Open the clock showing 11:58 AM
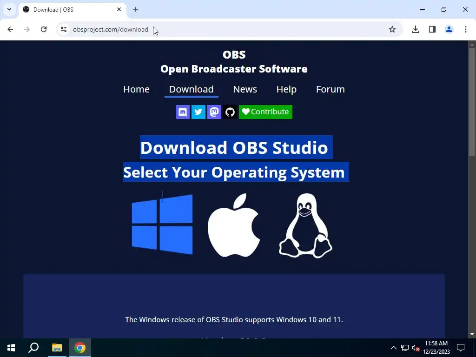This screenshot has height=357, width=476. click(x=436, y=348)
